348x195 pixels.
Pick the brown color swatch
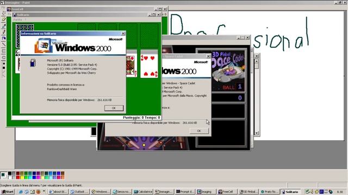(x=63, y=173)
